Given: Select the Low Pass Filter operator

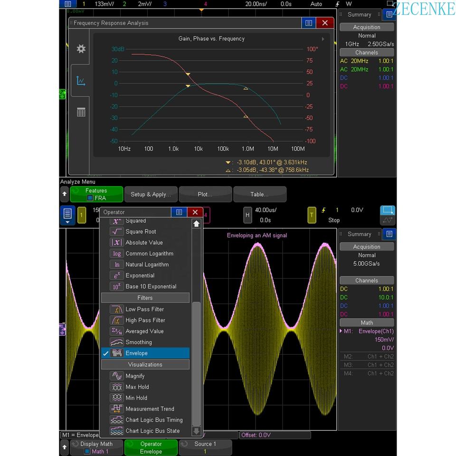Looking at the screenshot, I should pyautogui.click(x=144, y=309).
